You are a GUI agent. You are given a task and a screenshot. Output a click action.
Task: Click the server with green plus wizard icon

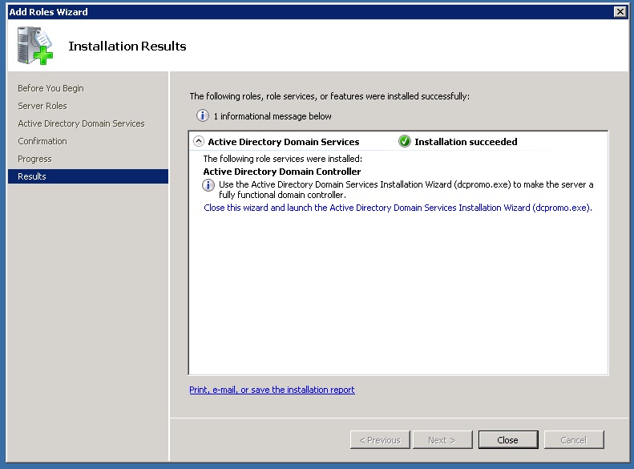(x=35, y=45)
